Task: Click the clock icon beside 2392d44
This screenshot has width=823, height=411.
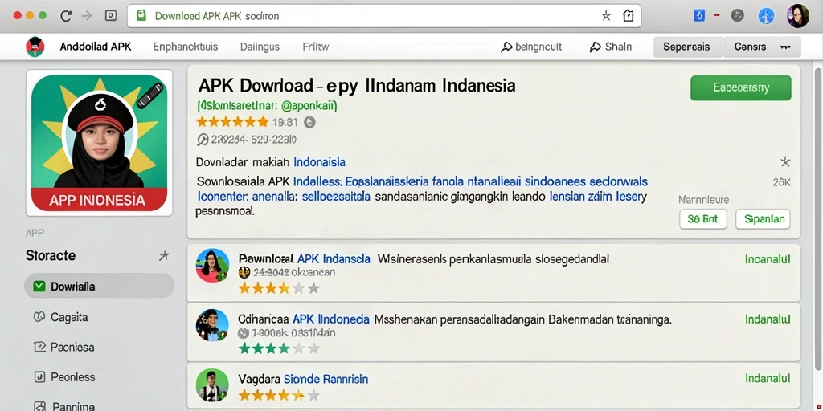Action: (x=203, y=140)
